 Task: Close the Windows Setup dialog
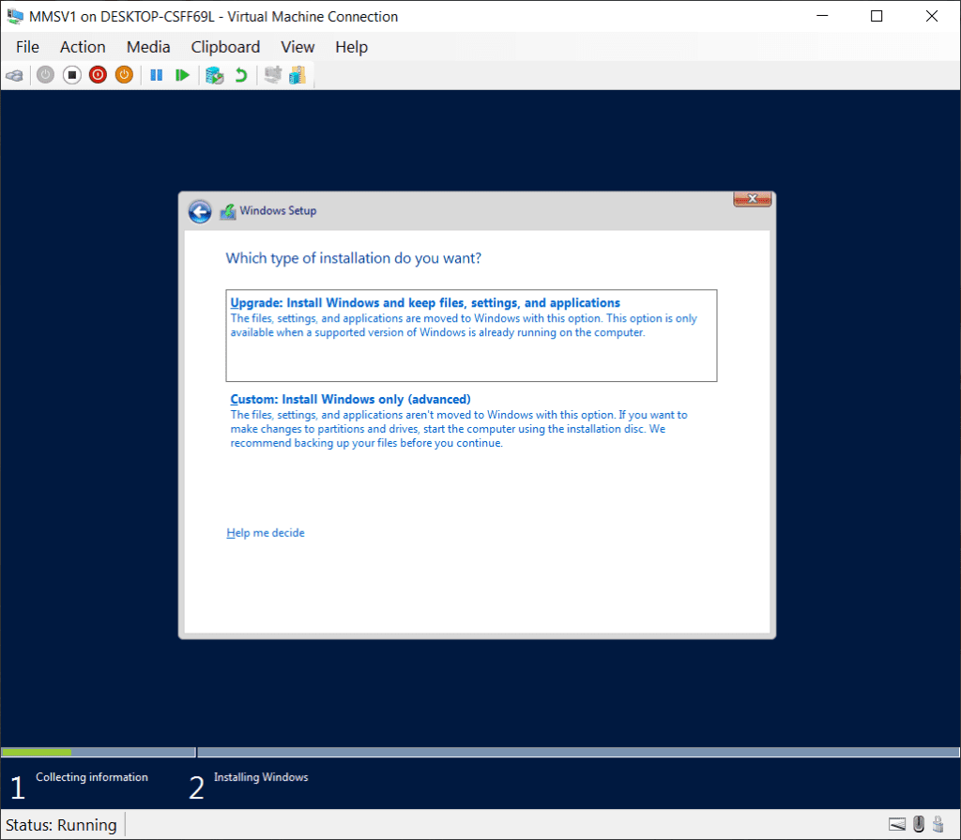(x=753, y=199)
